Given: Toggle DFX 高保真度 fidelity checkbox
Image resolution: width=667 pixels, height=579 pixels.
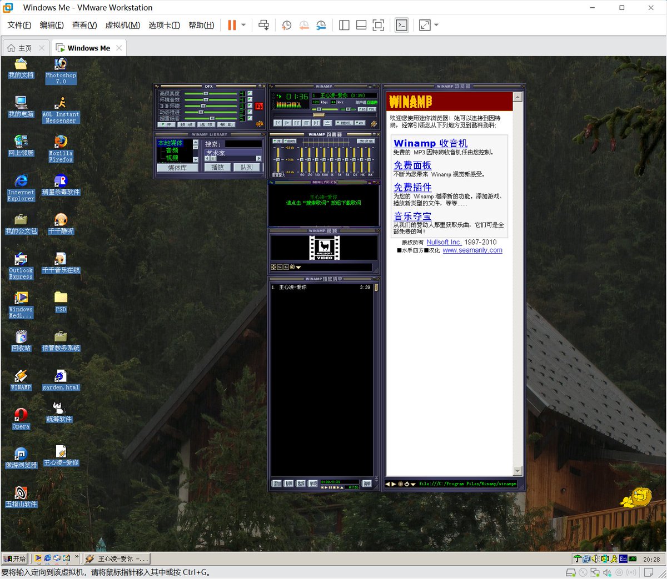Looking at the screenshot, I should click(250, 93).
